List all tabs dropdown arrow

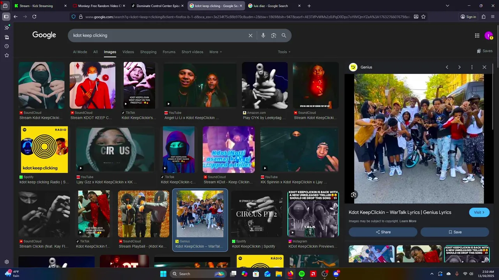(448, 6)
